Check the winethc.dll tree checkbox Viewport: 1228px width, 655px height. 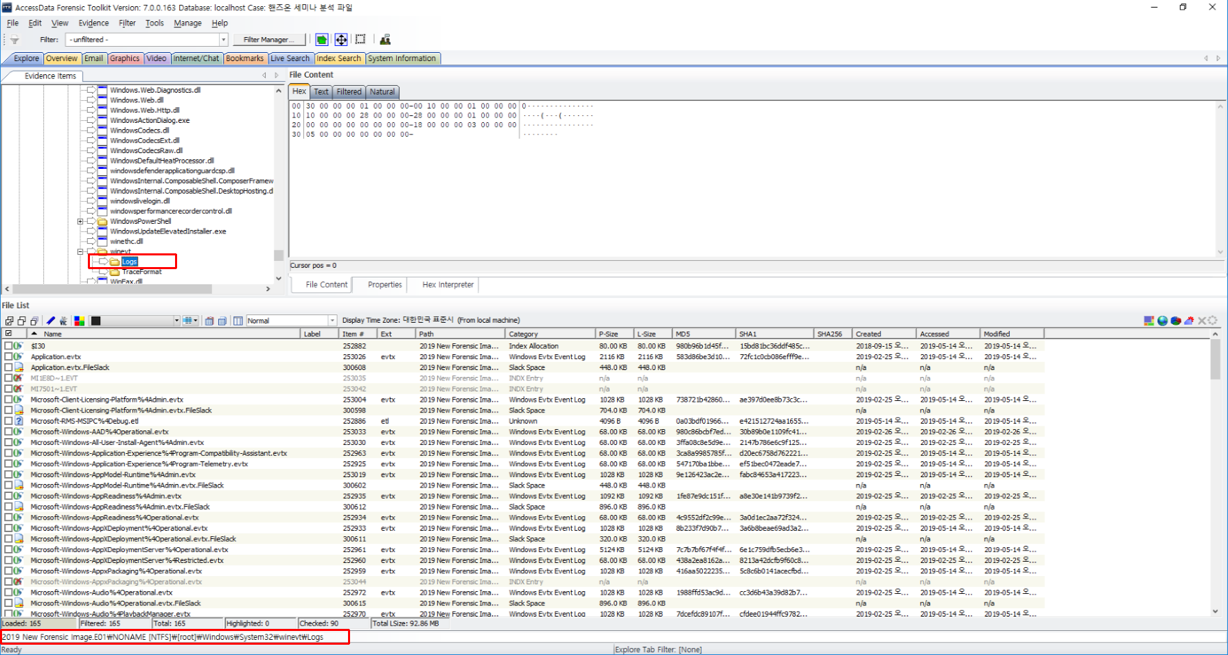coord(91,242)
